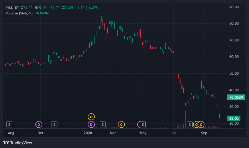Click the May label on time axis
This screenshot has height=148, width=249.
pyautogui.click(x=143, y=133)
